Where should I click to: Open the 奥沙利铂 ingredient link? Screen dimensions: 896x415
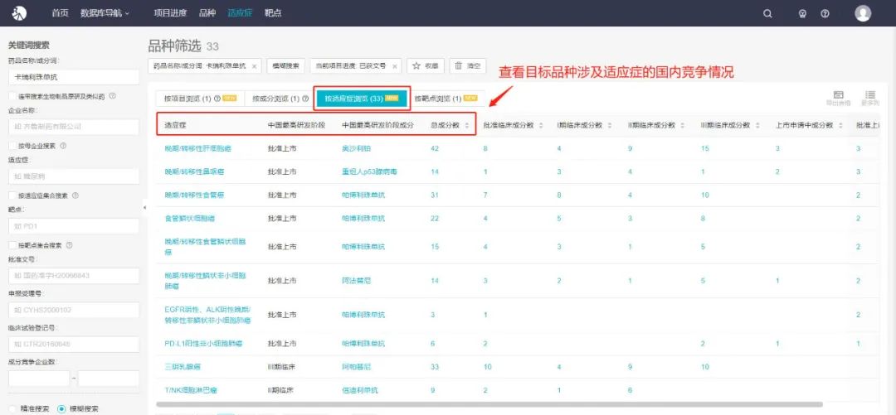click(x=357, y=148)
